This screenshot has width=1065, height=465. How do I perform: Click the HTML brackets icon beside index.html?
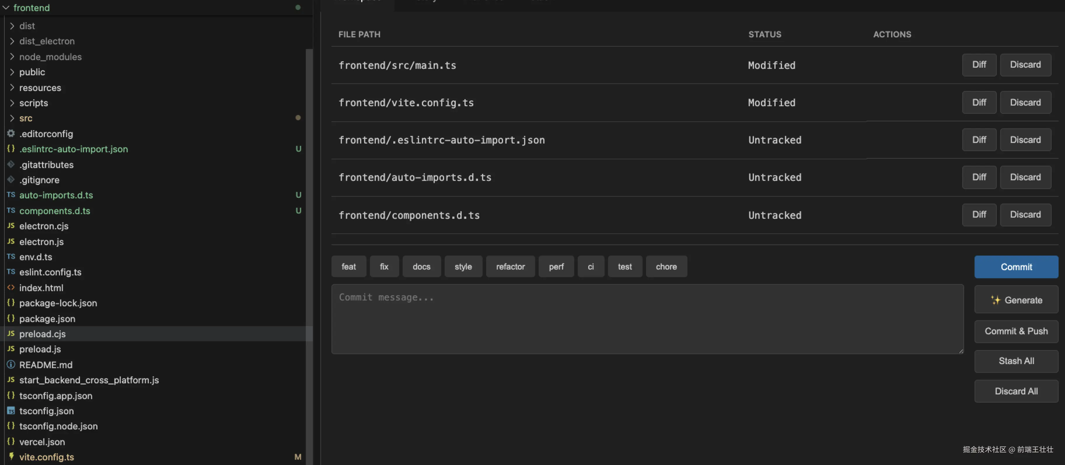(11, 287)
